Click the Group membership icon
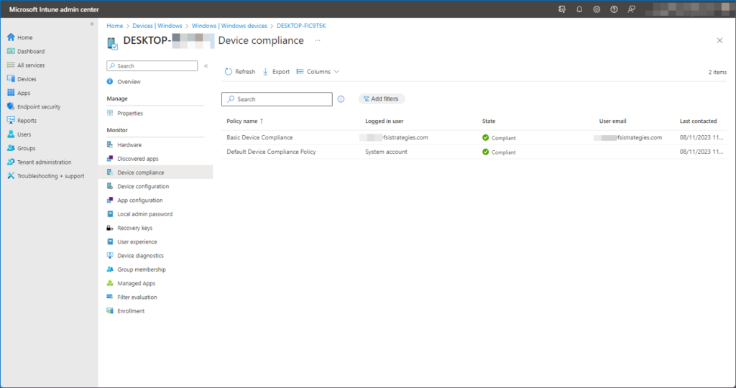Image resolution: width=736 pixels, height=388 pixels. (x=110, y=269)
